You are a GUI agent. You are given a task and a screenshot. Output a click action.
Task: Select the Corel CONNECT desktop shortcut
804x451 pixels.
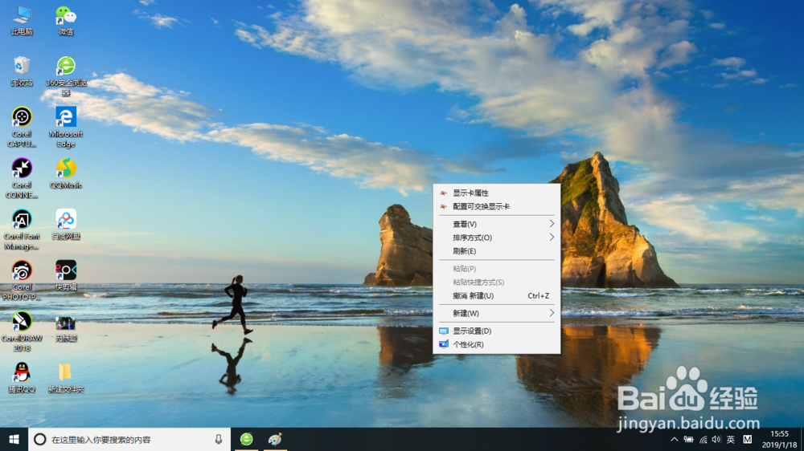(22, 179)
